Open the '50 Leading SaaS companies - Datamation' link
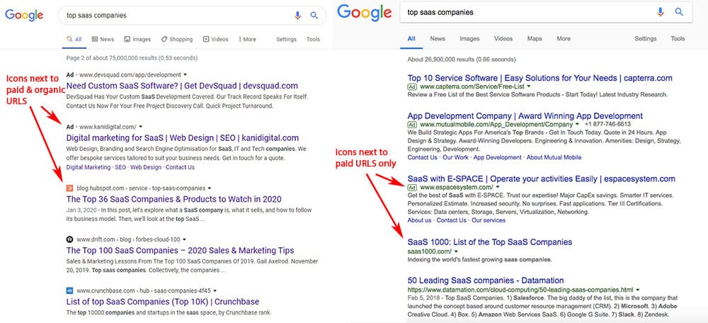The width and height of the screenshot is (708, 323). coord(486,280)
